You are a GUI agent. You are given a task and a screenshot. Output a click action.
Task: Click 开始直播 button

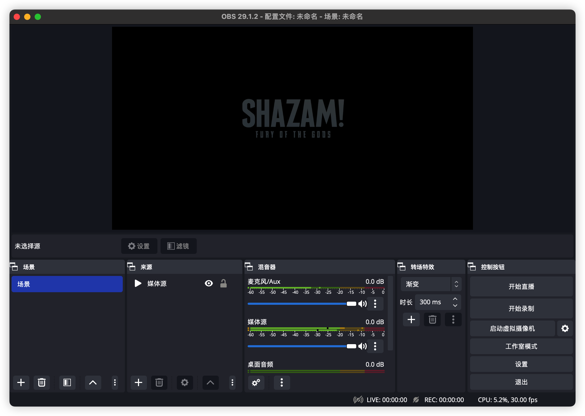(521, 286)
